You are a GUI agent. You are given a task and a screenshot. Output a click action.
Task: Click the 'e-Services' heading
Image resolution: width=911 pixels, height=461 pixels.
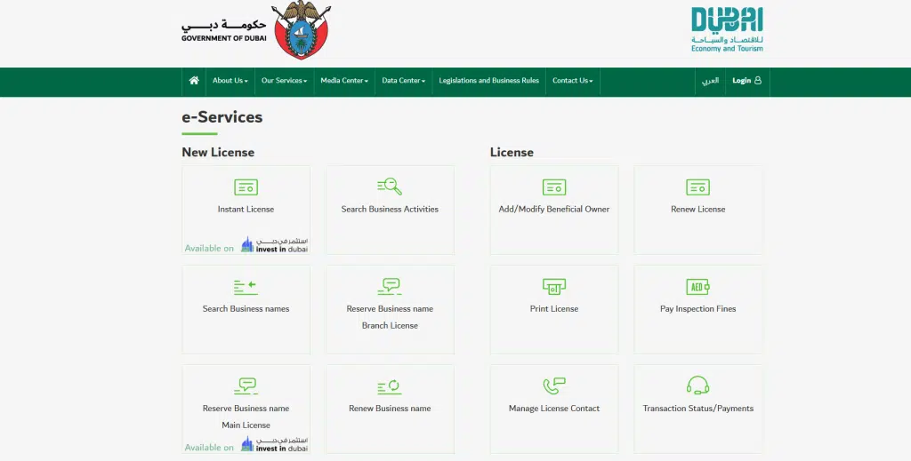coord(222,117)
